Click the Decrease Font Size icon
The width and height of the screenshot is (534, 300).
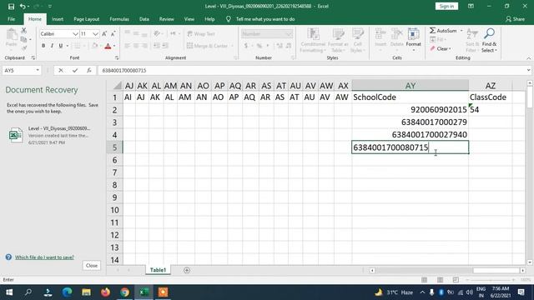click(x=113, y=33)
